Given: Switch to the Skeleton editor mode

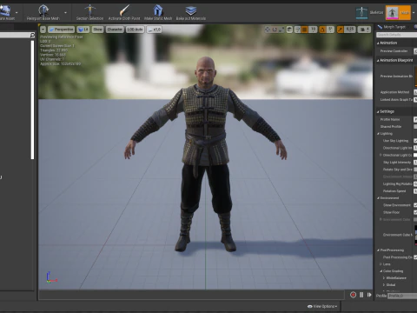Looking at the screenshot, I should point(369,12).
